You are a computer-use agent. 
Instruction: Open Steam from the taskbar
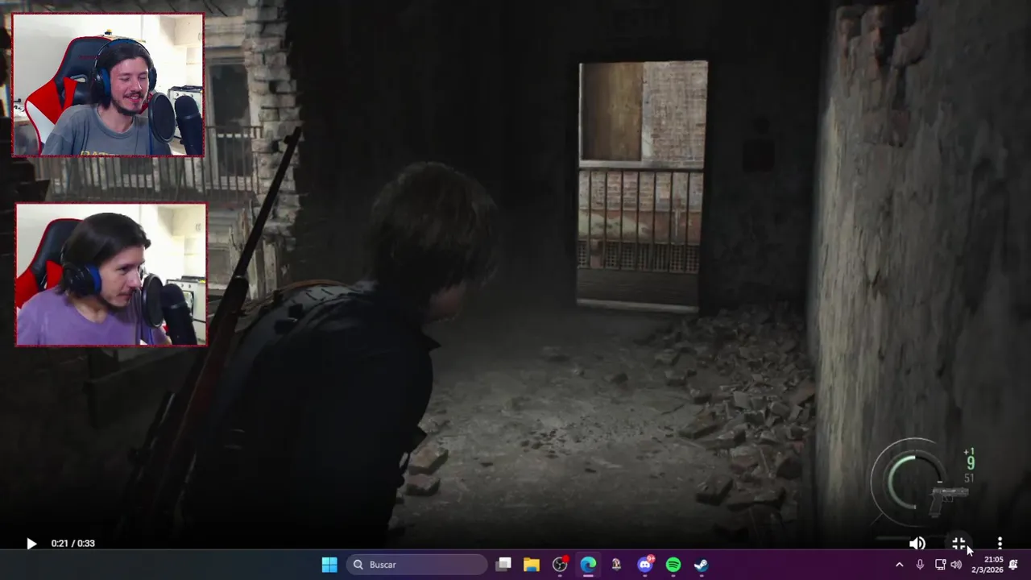click(702, 565)
